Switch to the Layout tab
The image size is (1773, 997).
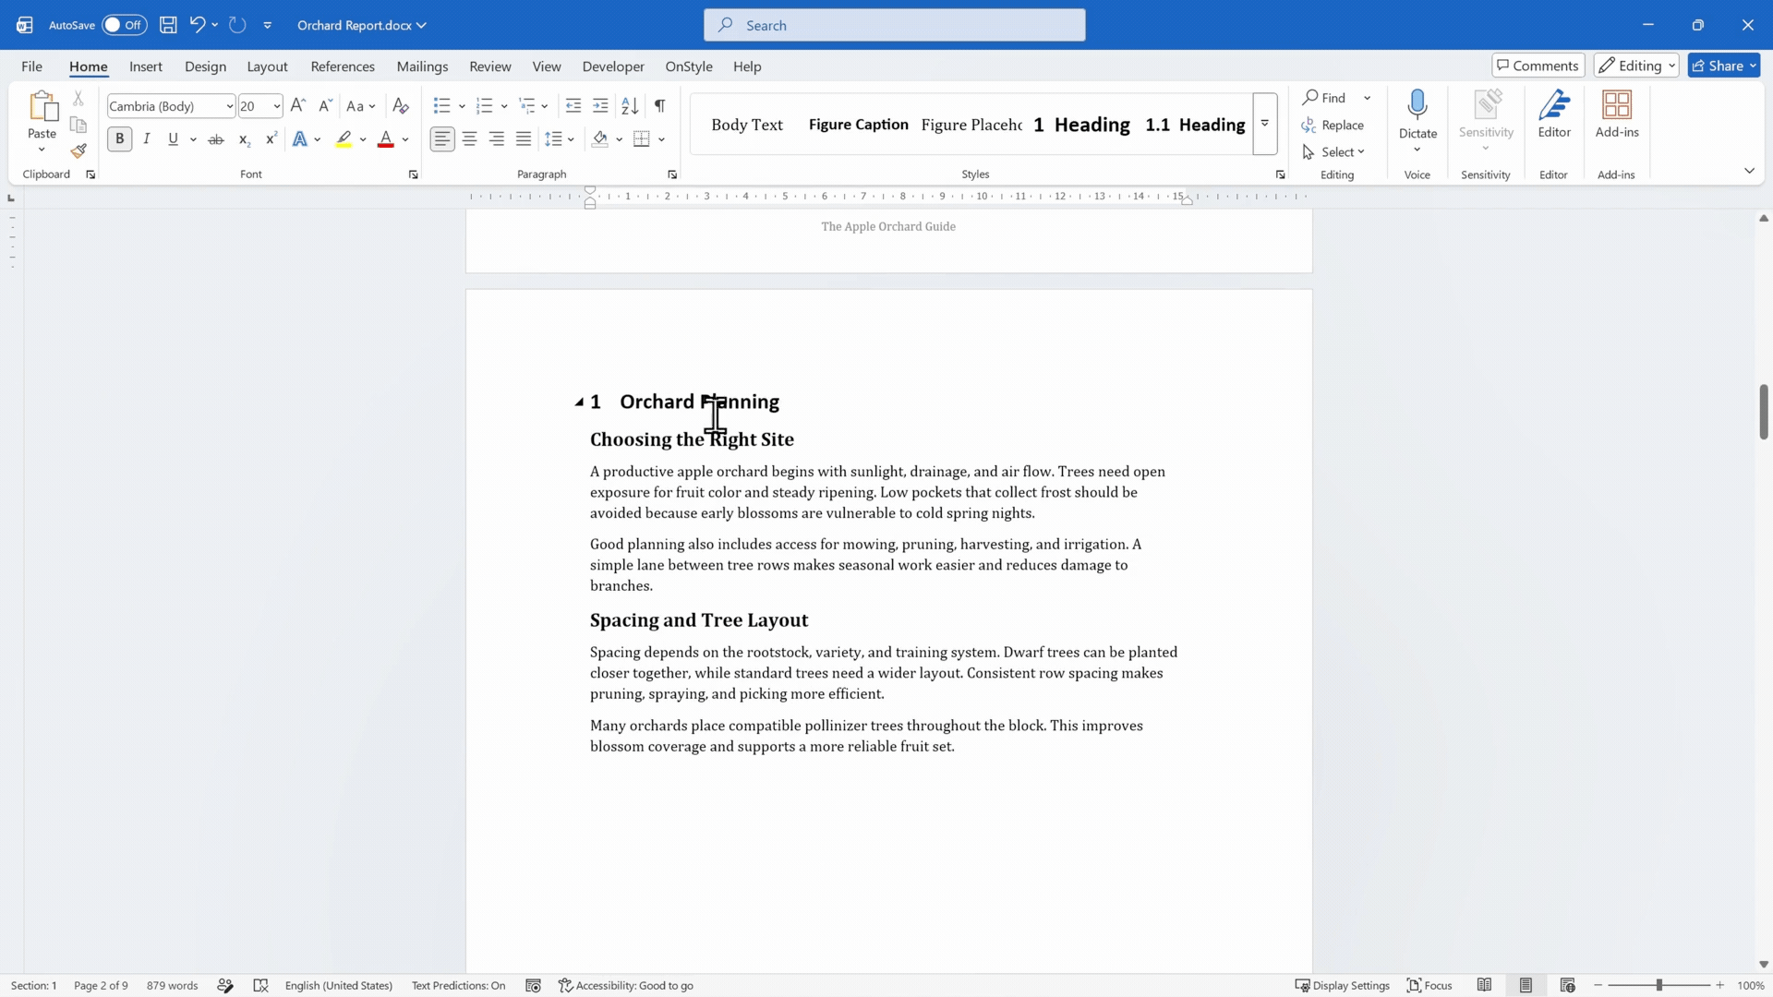click(267, 66)
